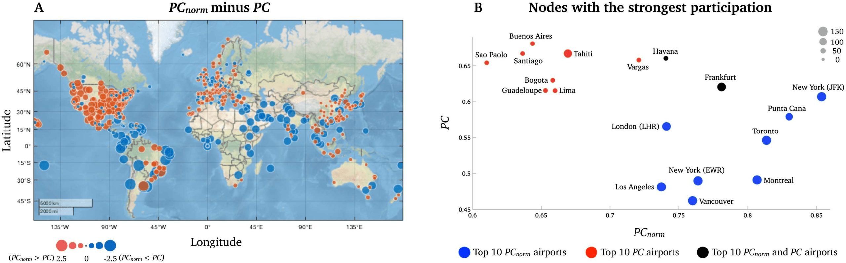This screenshot has height=263, width=846.
Task: Click the '0.55' y-axis tick label
Action: 464,138
